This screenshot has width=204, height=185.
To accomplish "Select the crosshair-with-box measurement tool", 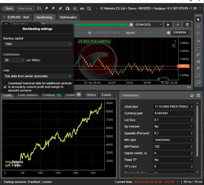I will [x=198, y=40].
